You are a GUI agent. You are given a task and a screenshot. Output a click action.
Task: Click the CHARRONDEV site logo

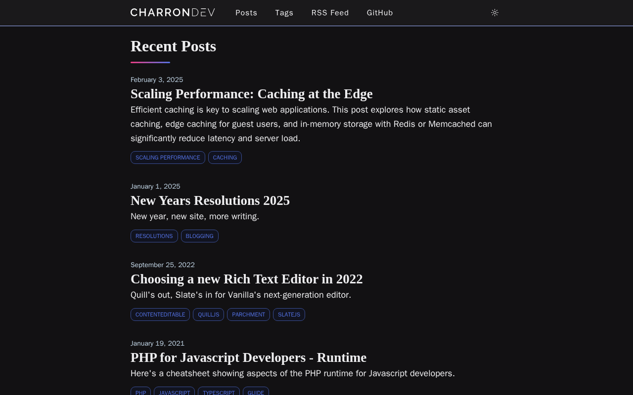173,13
